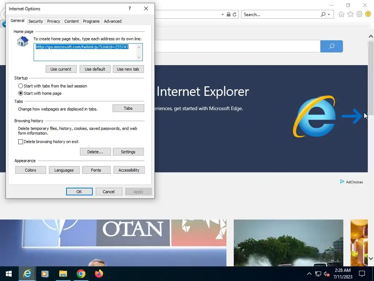Open the Fonts button
The width and height of the screenshot is (374, 281).
pyautogui.click(x=96, y=170)
